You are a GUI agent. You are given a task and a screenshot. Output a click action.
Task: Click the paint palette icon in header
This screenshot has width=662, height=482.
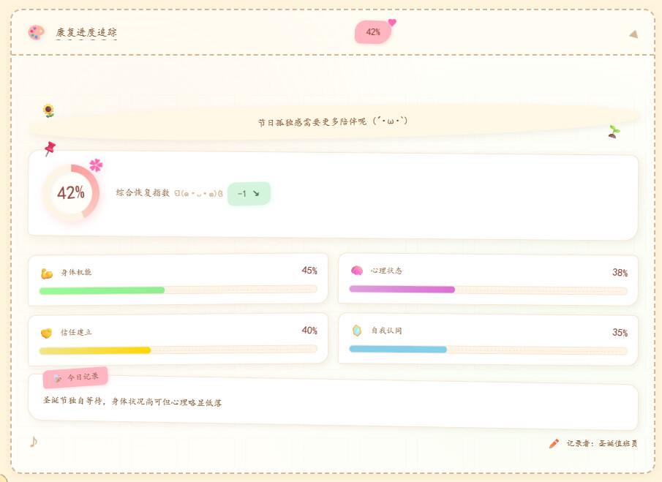[x=37, y=32]
